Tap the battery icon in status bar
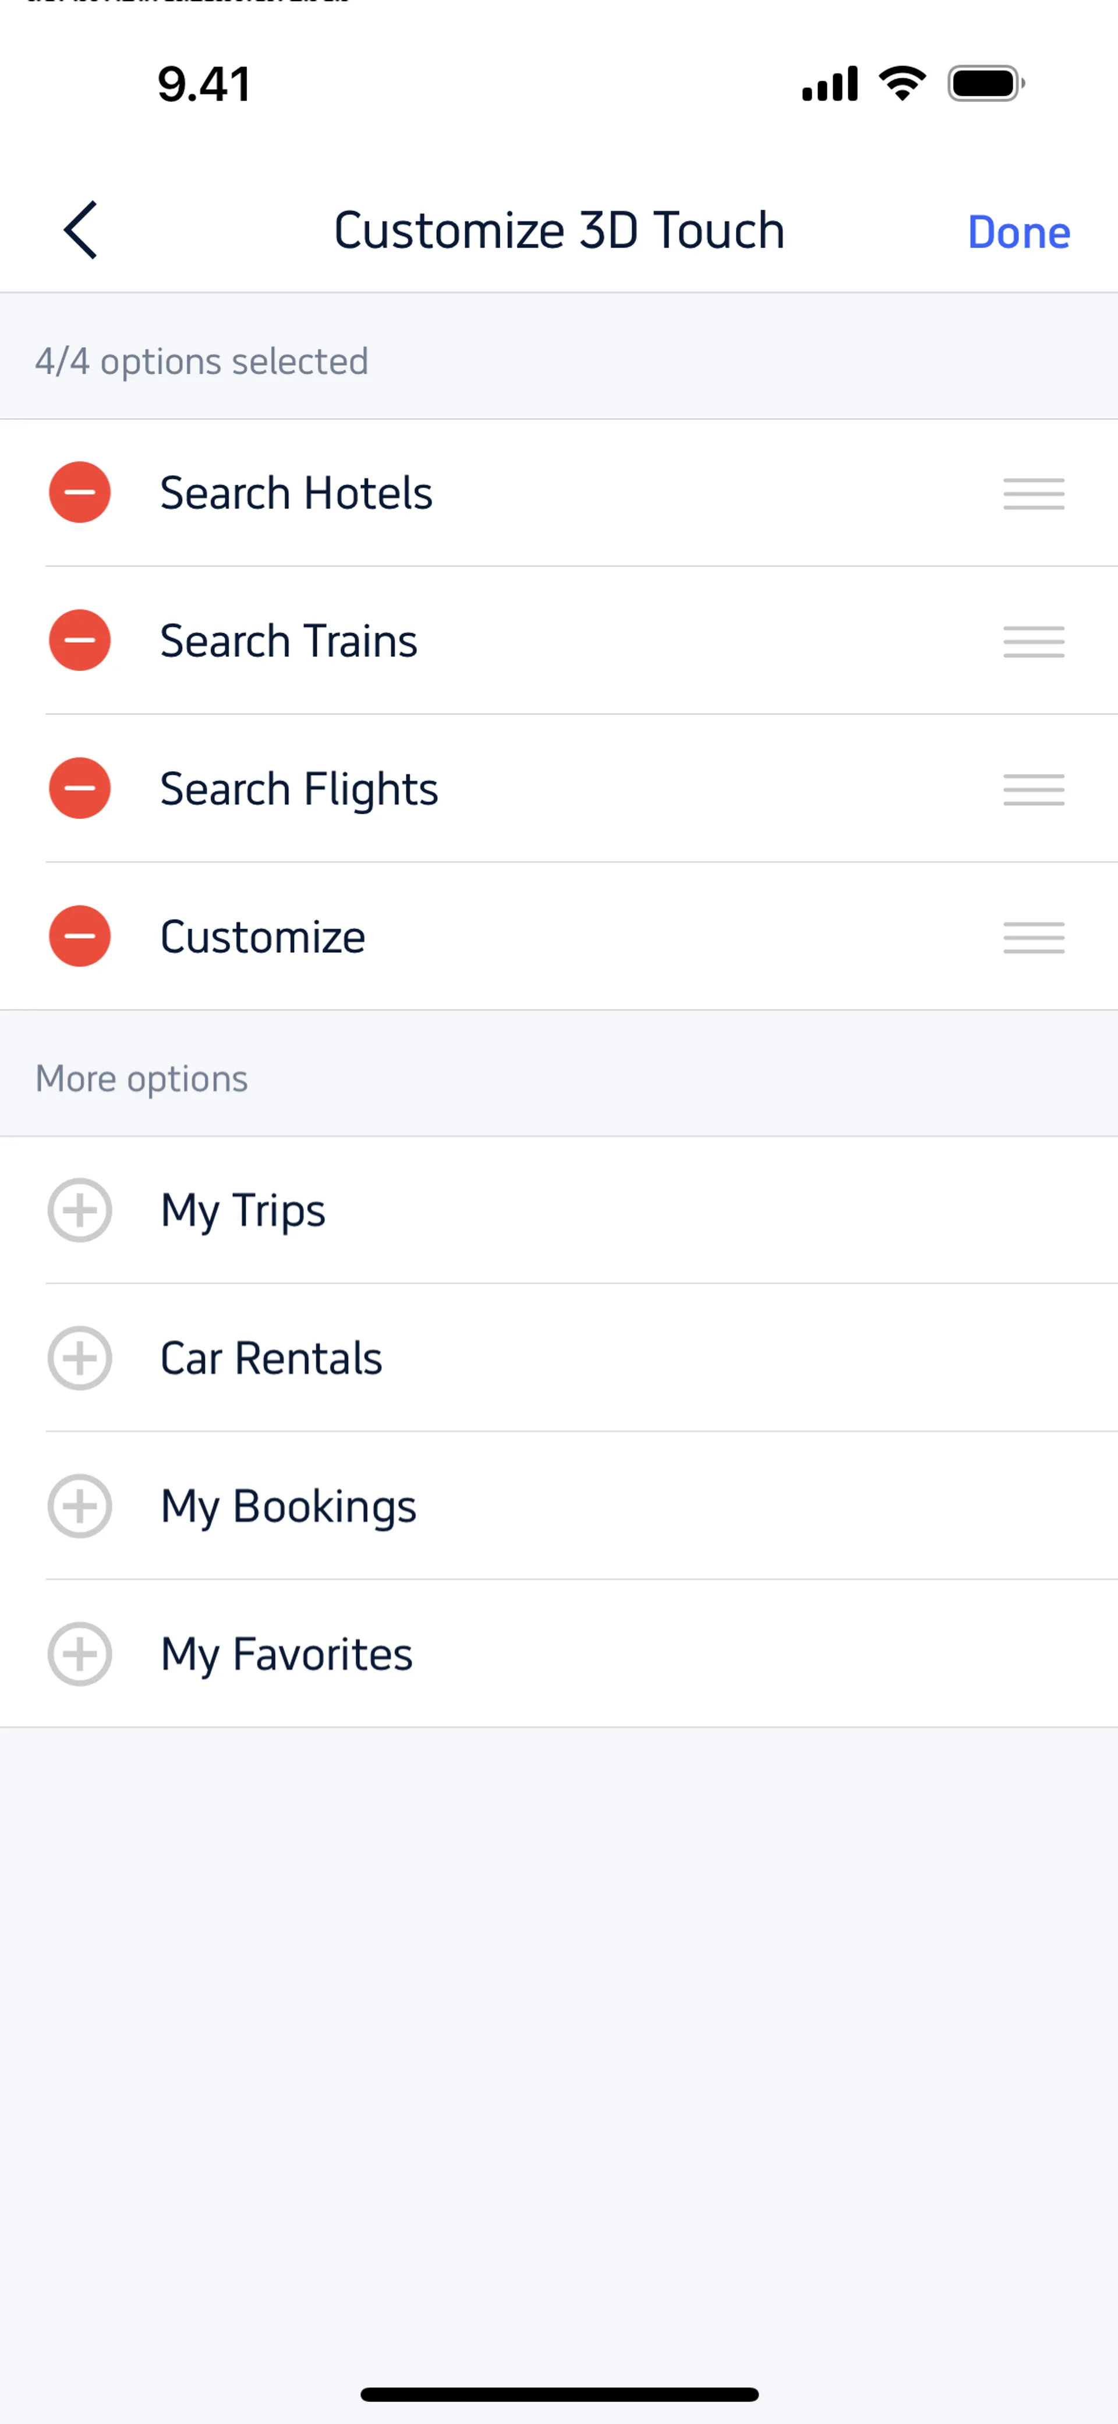 click(x=985, y=84)
